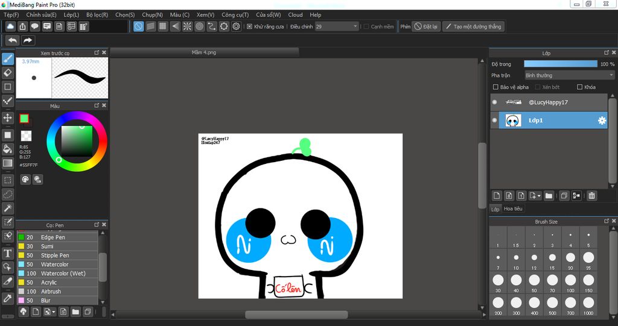This screenshot has height=326, width=618.
Task: Hide the @LucyHappy17 layer
Action: click(495, 102)
